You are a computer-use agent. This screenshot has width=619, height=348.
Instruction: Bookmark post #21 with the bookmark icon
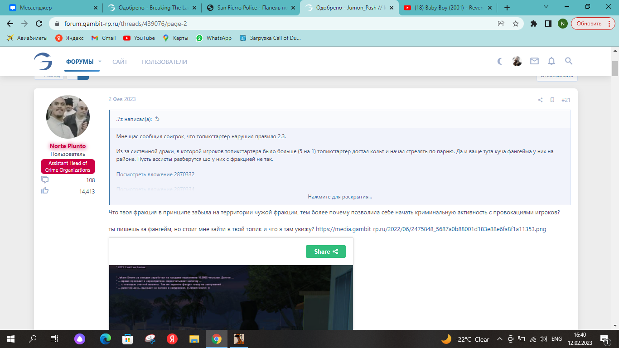(552, 100)
